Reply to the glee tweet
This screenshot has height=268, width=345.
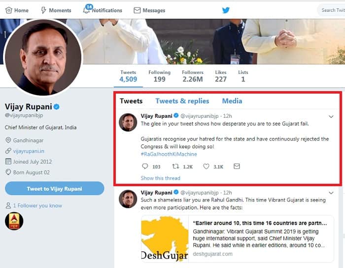click(x=145, y=167)
